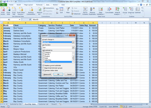Viewport: 151px width, 108px height.
Task: Toggle Replace current subtotals checkbox
Action: click(x=43, y=65)
